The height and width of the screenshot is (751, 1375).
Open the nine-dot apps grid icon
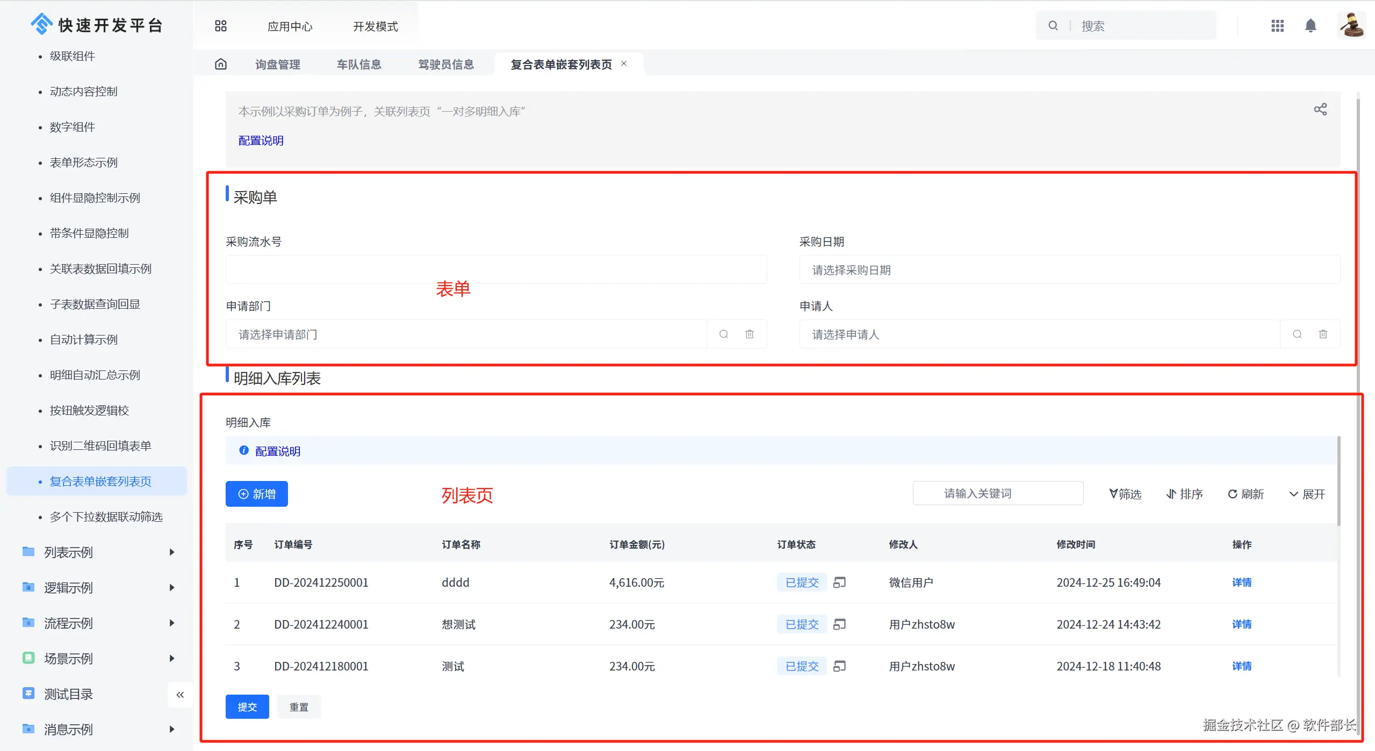pos(1277,26)
